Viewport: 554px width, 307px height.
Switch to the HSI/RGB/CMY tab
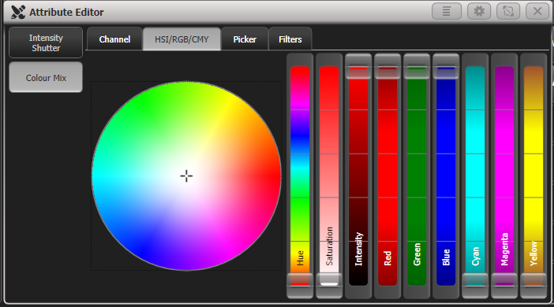point(182,39)
